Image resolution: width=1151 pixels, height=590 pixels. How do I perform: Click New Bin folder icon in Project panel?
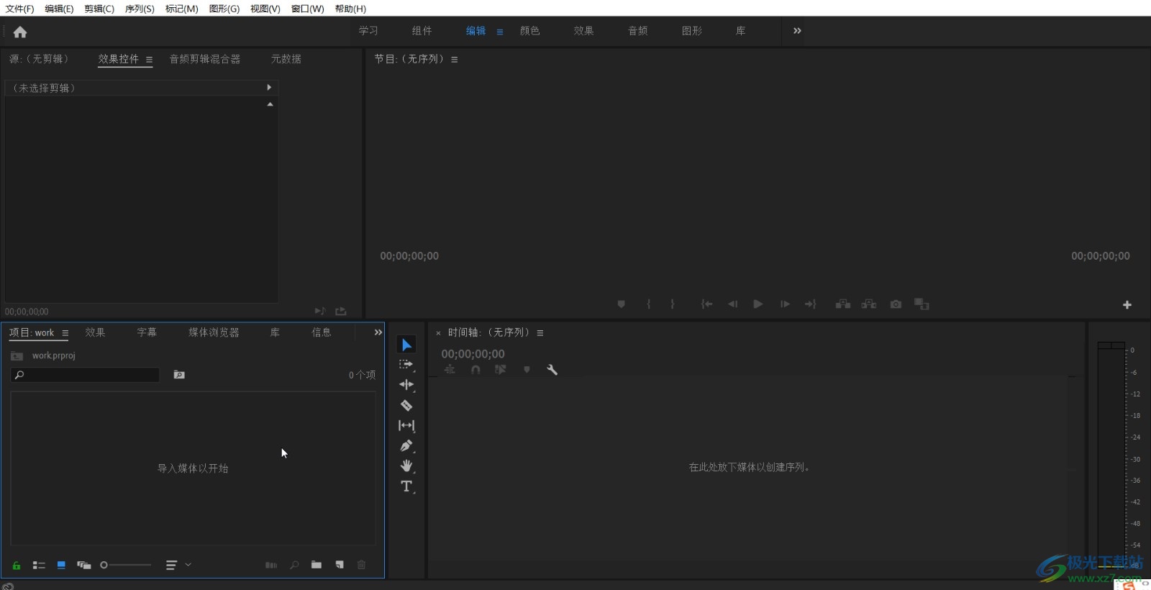pyautogui.click(x=317, y=565)
